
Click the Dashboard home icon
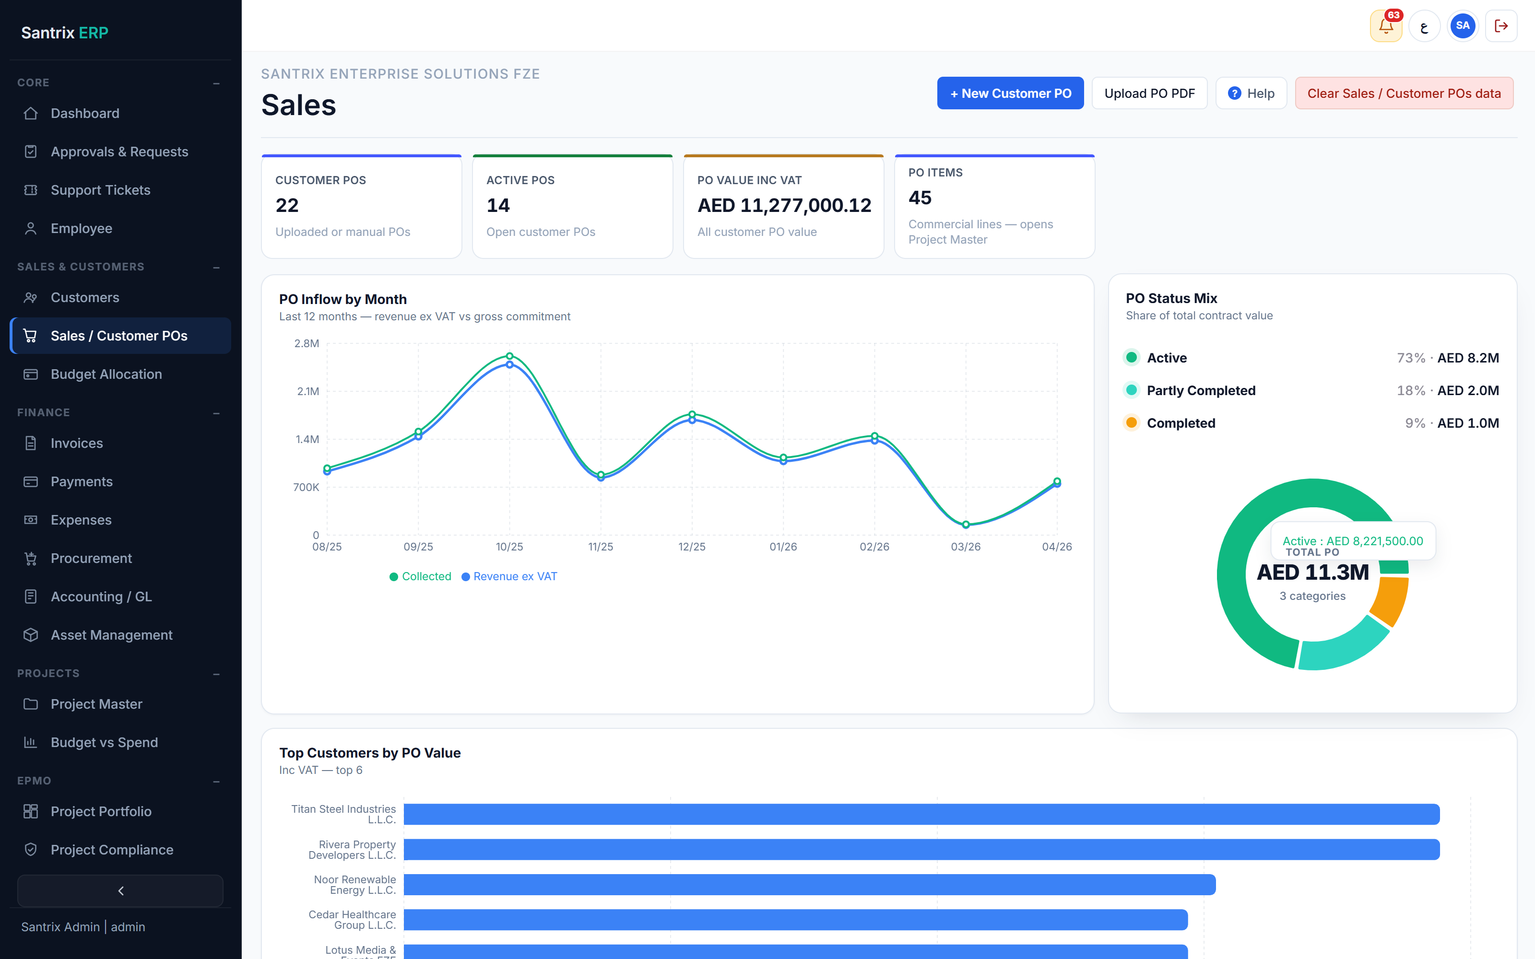point(30,114)
